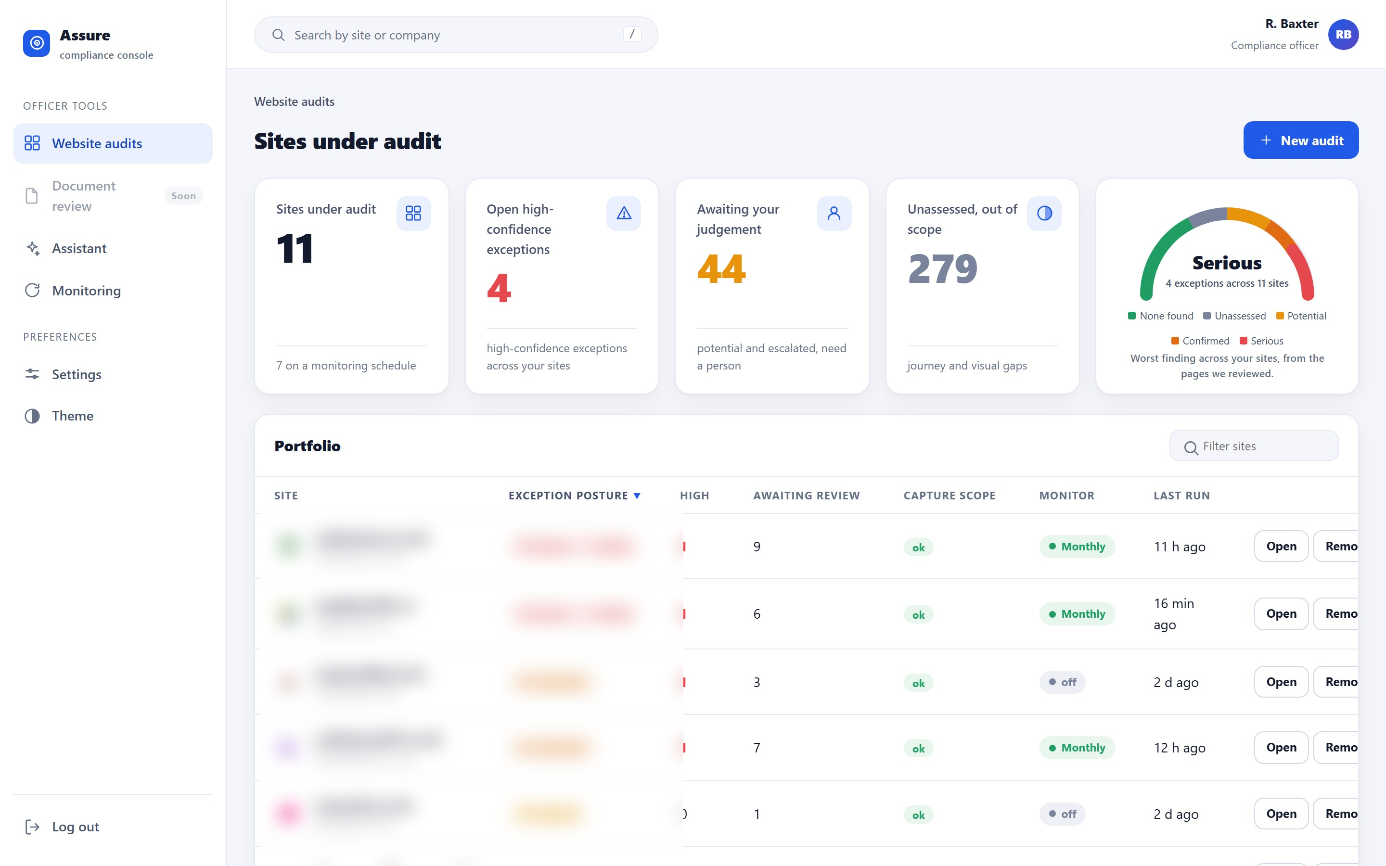Click the ok scope badge in 11 h ago row
The height and width of the screenshot is (866, 1386).
918,547
